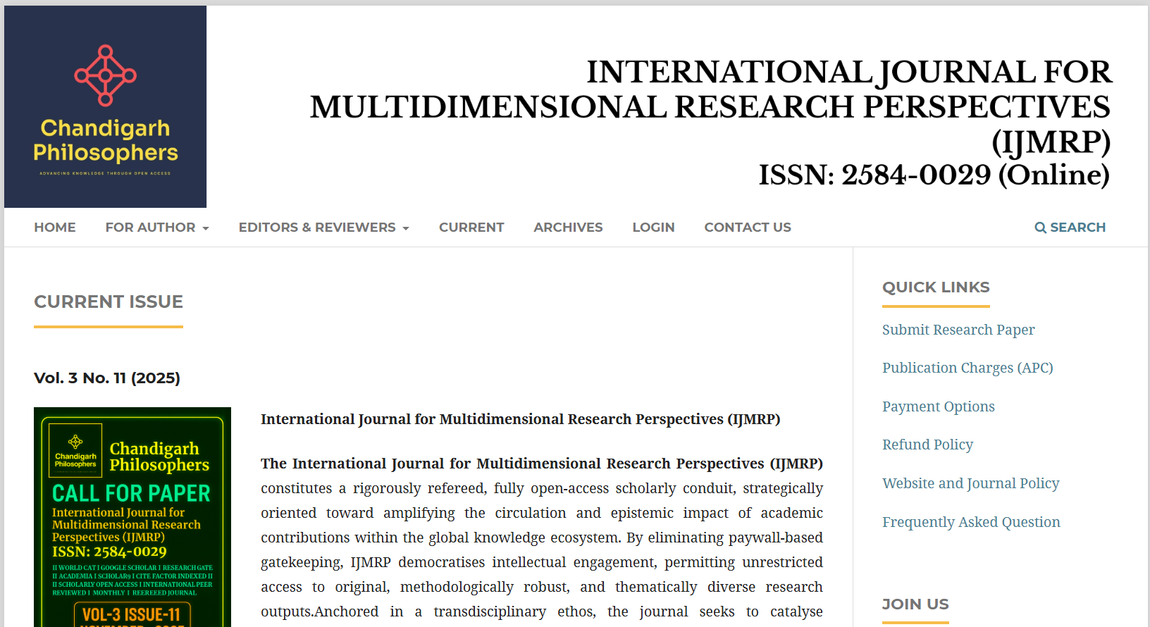
Task: Open the Current menu item
Action: [x=471, y=228]
